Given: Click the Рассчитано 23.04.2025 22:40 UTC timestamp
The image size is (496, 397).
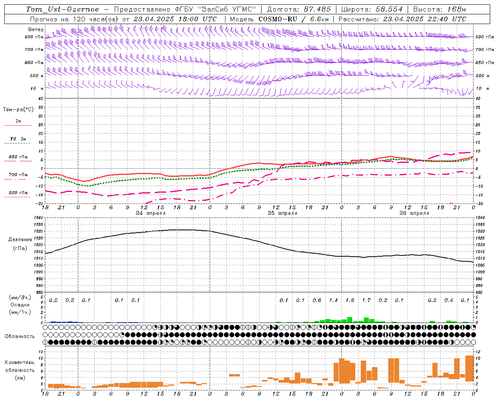Looking at the screenshot, I should pos(402,19).
